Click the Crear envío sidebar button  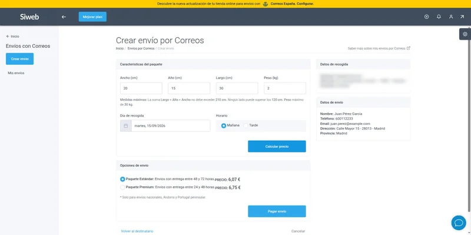pyautogui.click(x=20, y=59)
